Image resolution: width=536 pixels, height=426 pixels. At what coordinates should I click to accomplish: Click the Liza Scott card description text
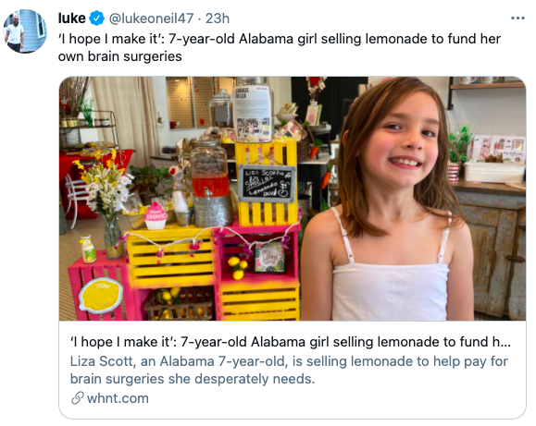click(289, 370)
